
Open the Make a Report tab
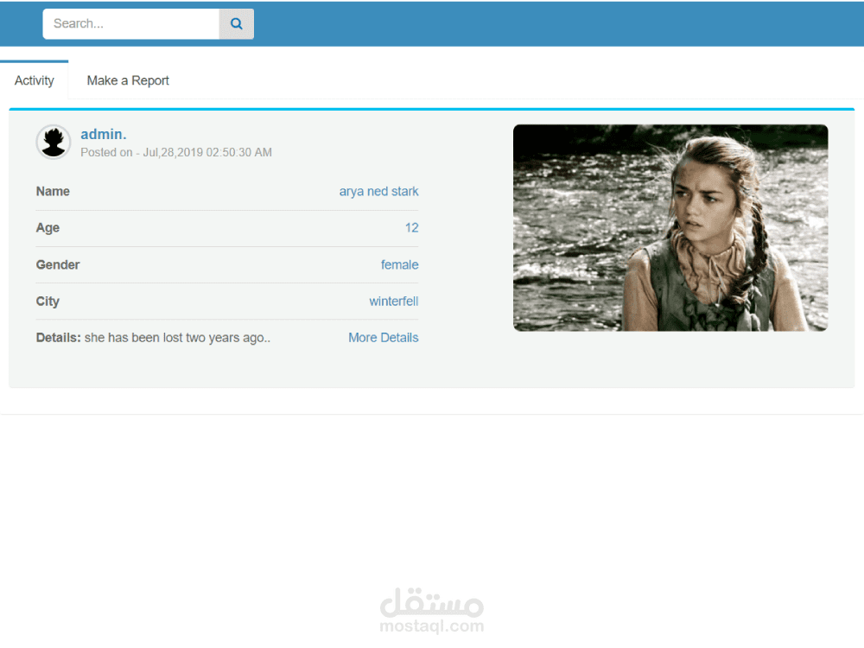coord(128,80)
